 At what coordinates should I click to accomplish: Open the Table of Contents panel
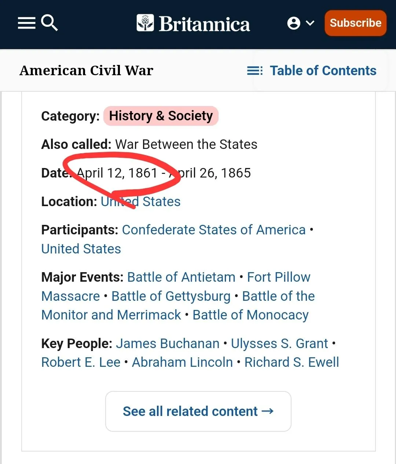point(323,70)
